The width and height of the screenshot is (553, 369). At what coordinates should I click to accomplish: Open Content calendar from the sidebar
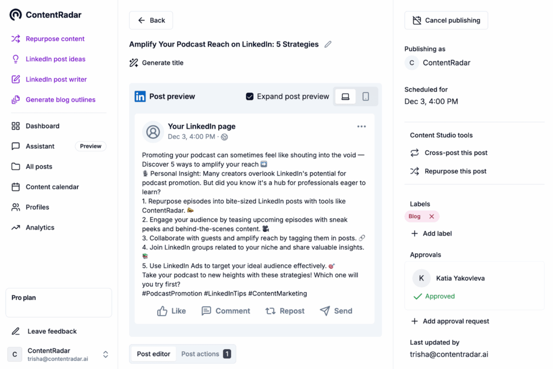[52, 187]
